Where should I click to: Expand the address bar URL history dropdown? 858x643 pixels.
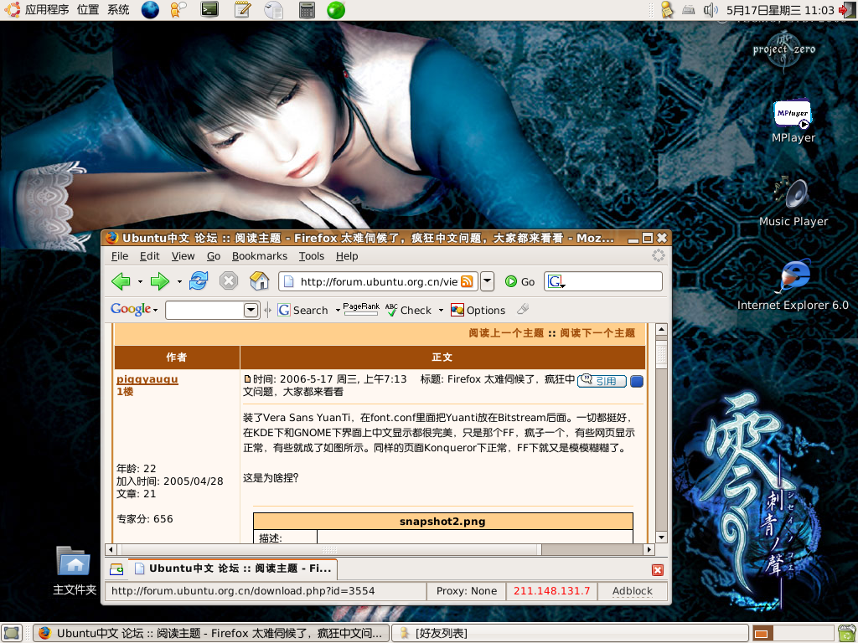487,281
